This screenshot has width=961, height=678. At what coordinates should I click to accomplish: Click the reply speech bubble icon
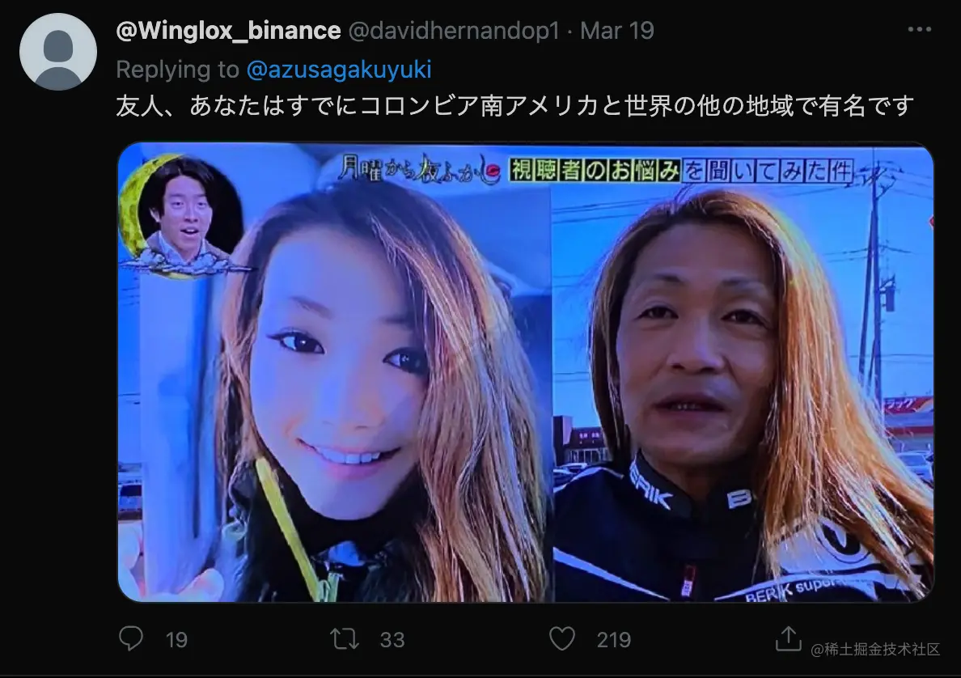point(131,639)
